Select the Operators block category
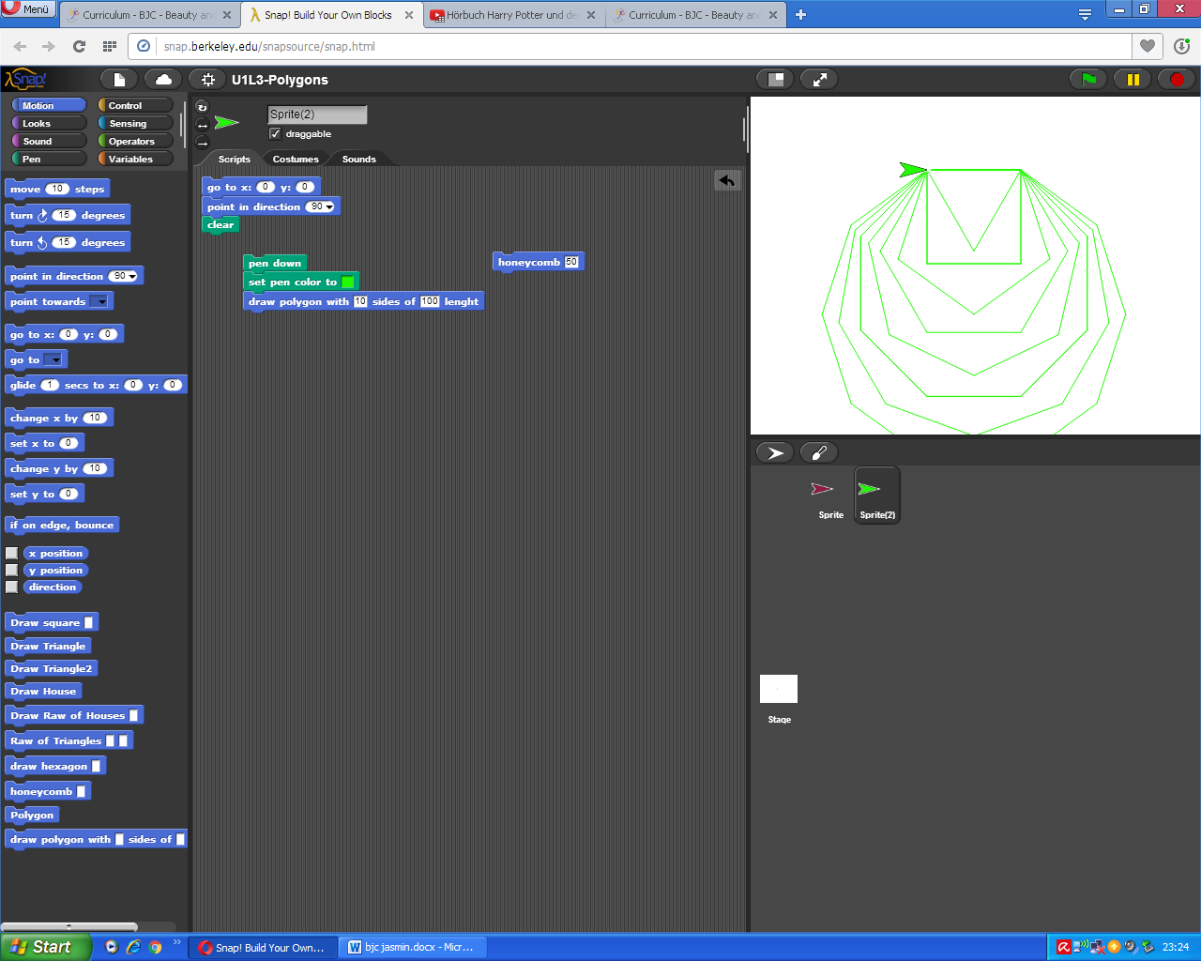The height and width of the screenshot is (961, 1201). point(136,141)
